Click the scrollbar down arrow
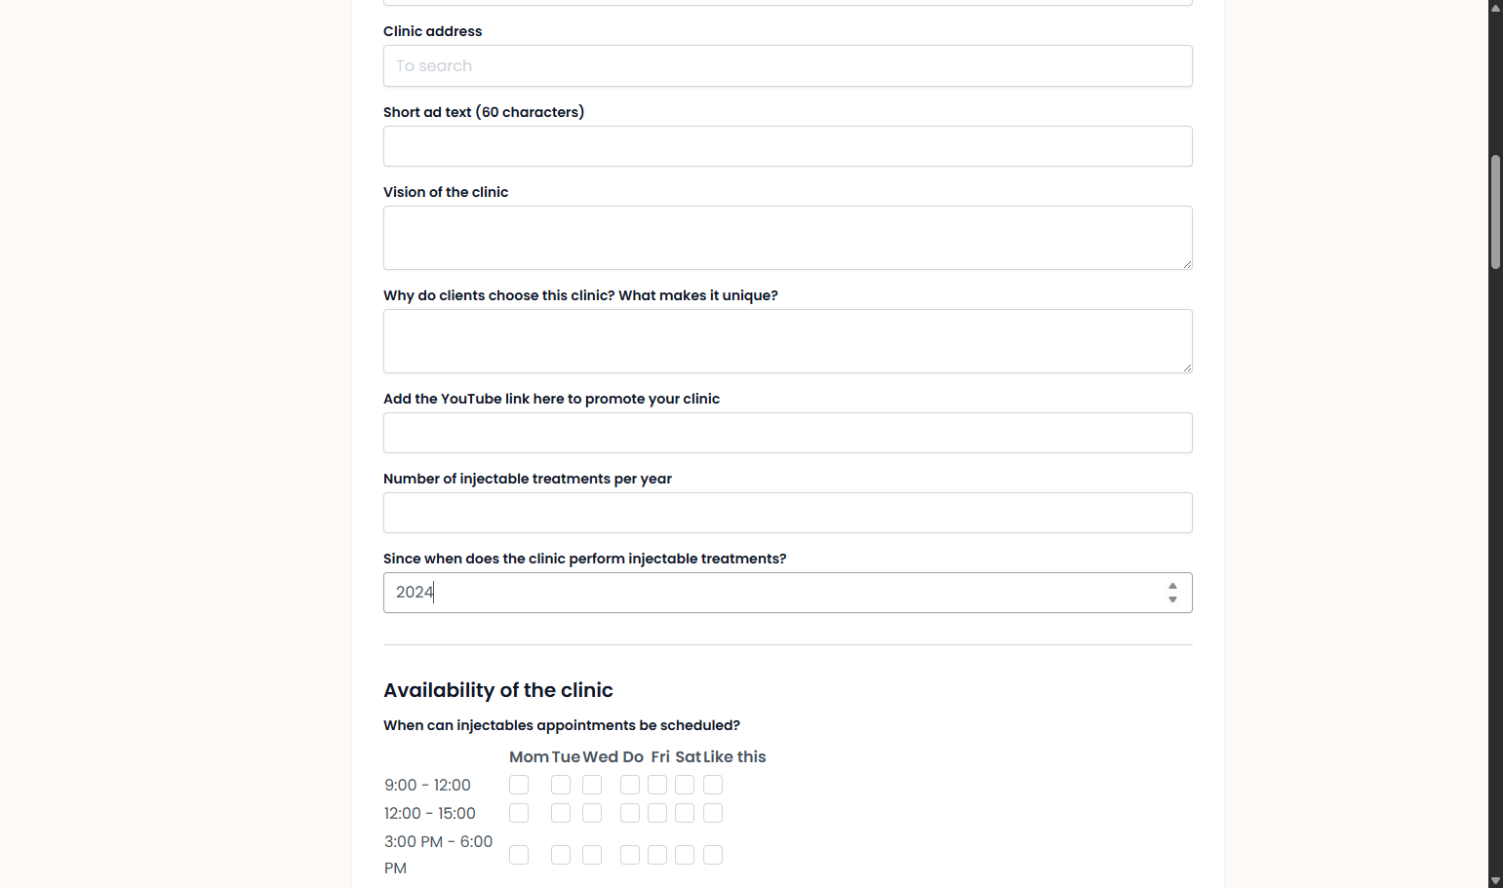 click(x=1495, y=880)
